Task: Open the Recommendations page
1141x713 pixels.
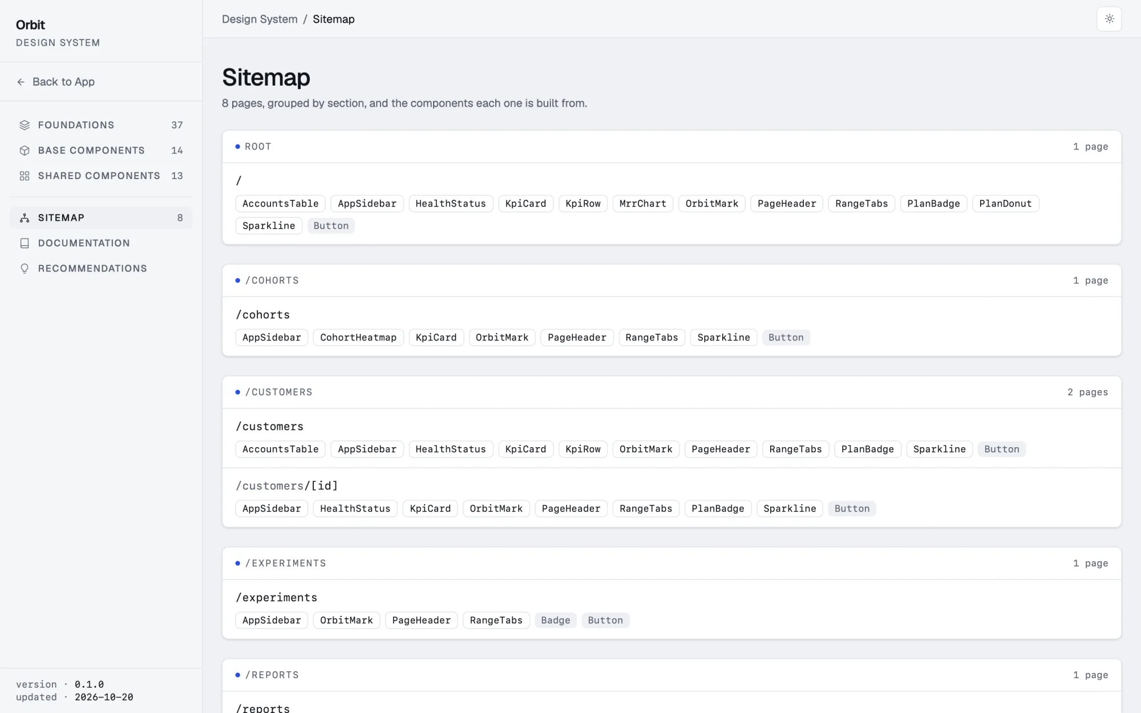Action: click(x=101, y=269)
